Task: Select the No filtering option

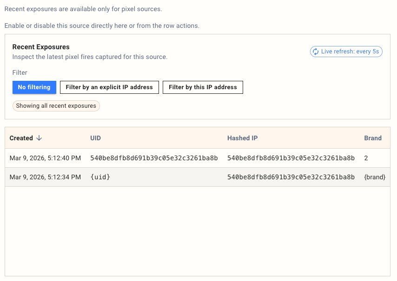Action: click(34, 87)
